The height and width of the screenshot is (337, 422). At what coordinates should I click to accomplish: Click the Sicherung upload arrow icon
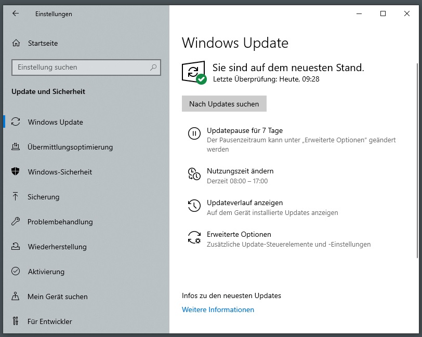[16, 196]
